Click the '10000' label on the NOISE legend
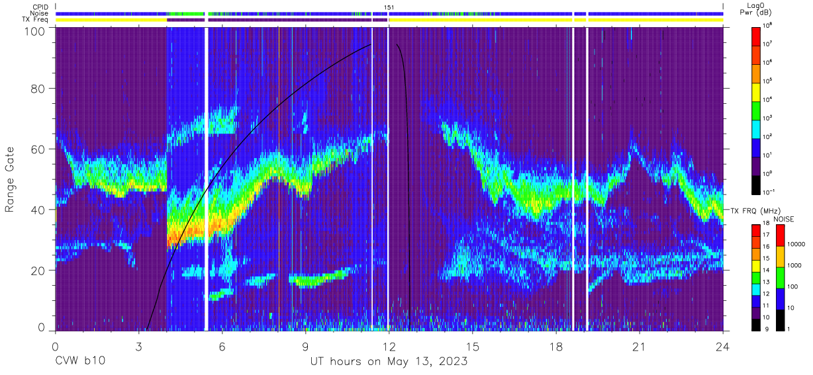 click(796, 245)
